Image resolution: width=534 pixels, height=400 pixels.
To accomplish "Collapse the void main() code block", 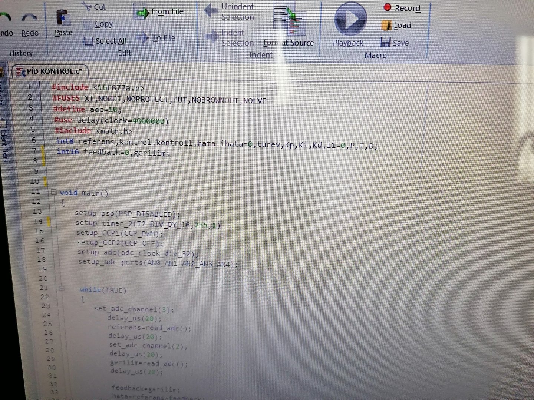I will pos(54,192).
